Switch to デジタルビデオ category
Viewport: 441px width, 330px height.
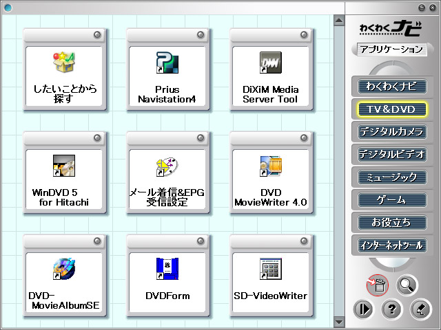[392, 154]
